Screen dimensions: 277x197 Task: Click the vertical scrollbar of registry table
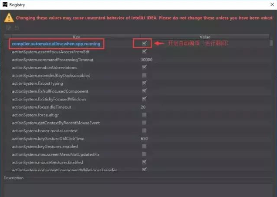(x=272, y=104)
